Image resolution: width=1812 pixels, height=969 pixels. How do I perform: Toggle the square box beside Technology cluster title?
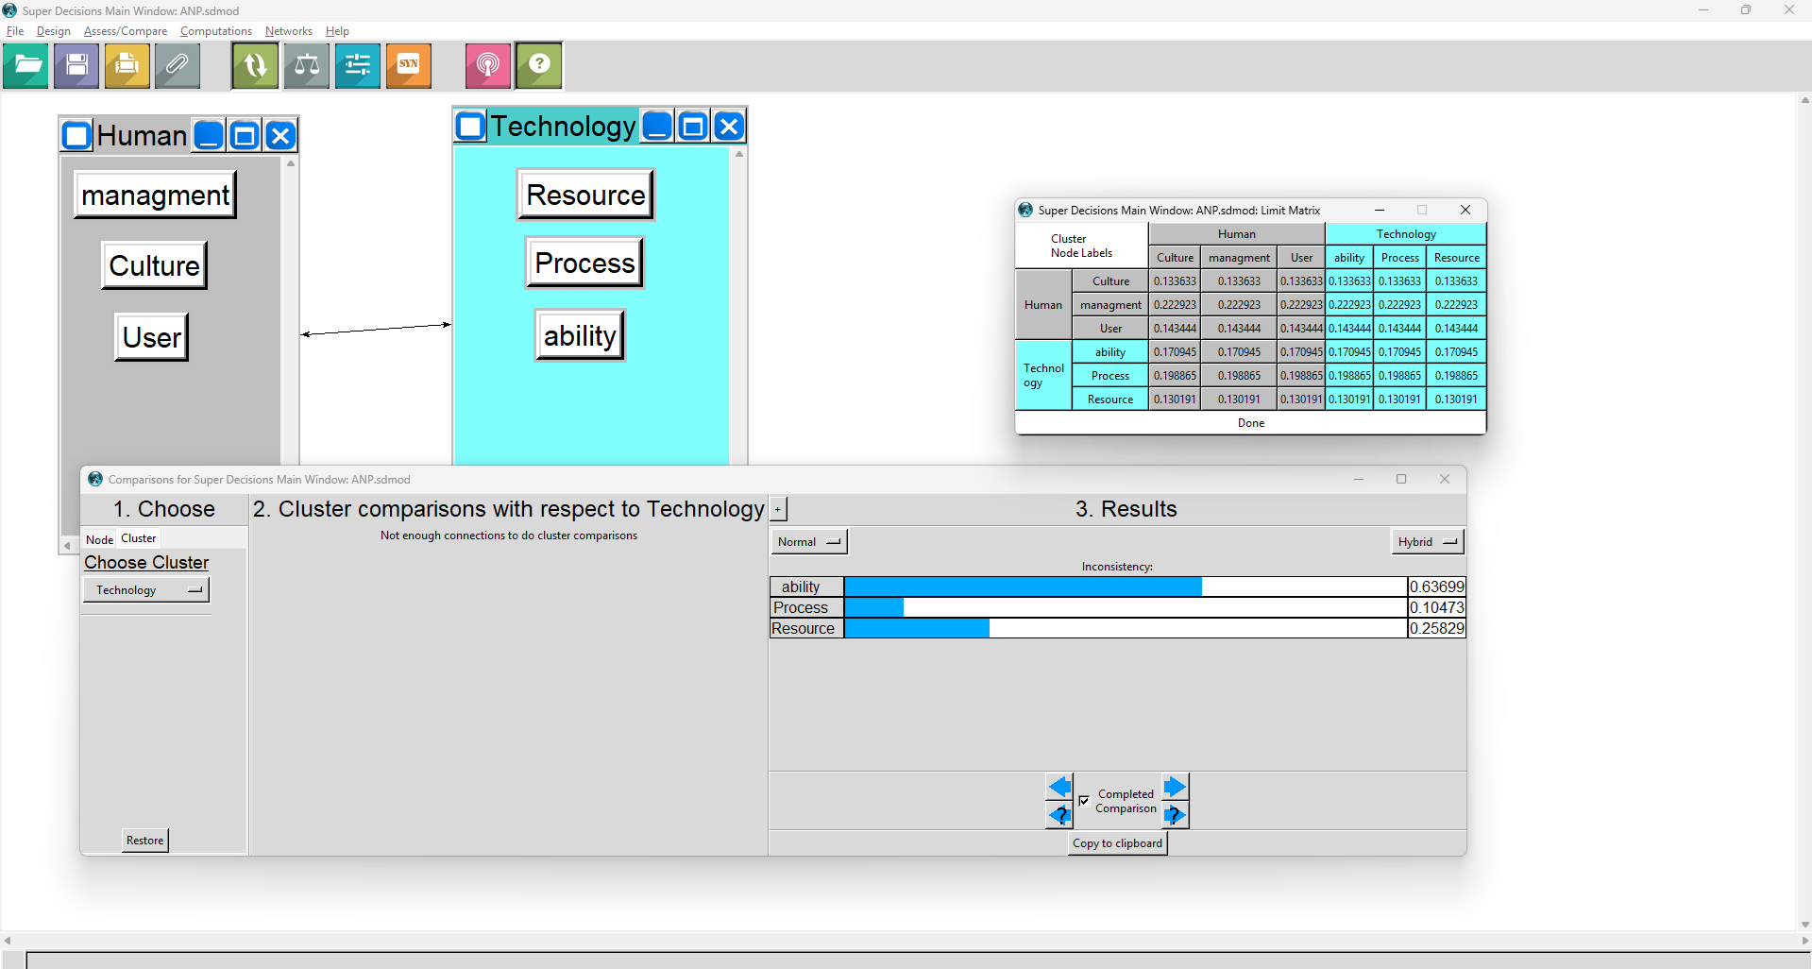[x=470, y=126]
